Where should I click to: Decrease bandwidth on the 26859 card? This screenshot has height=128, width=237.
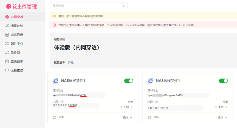(x=216, y=107)
